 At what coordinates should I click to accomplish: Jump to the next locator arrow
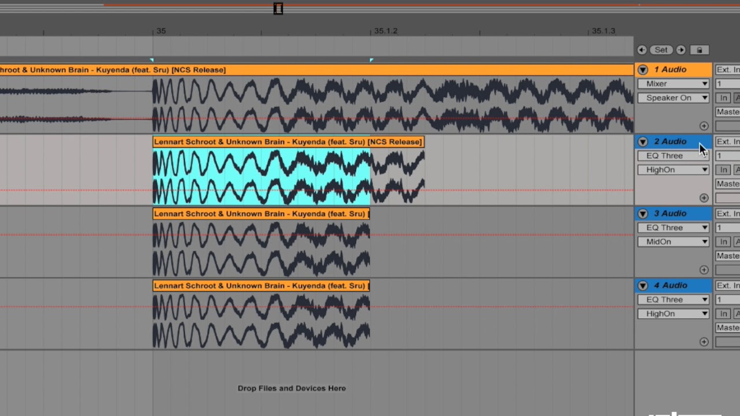tap(681, 50)
